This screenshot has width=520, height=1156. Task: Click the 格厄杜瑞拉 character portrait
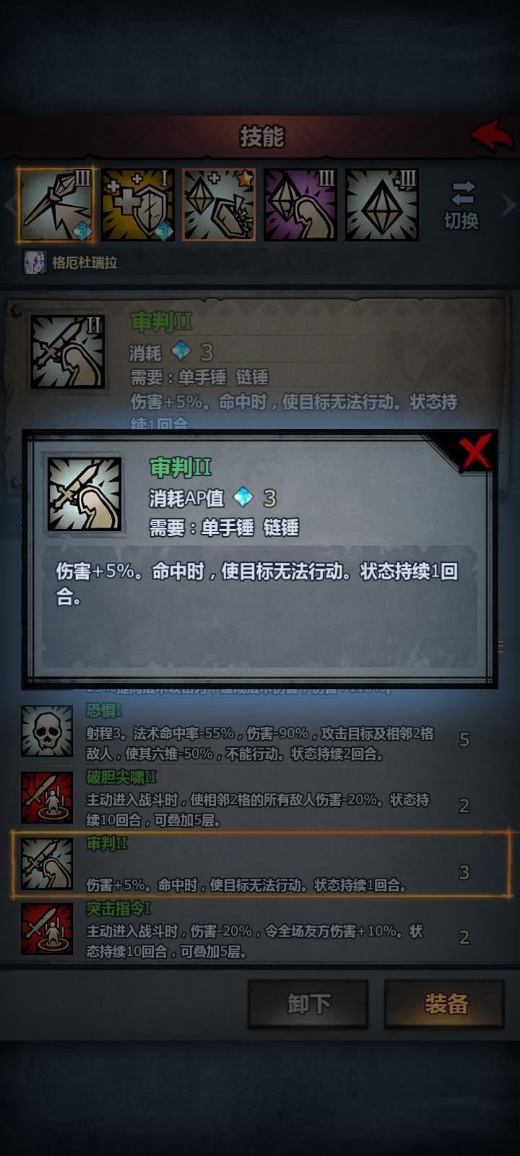click(x=35, y=262)
